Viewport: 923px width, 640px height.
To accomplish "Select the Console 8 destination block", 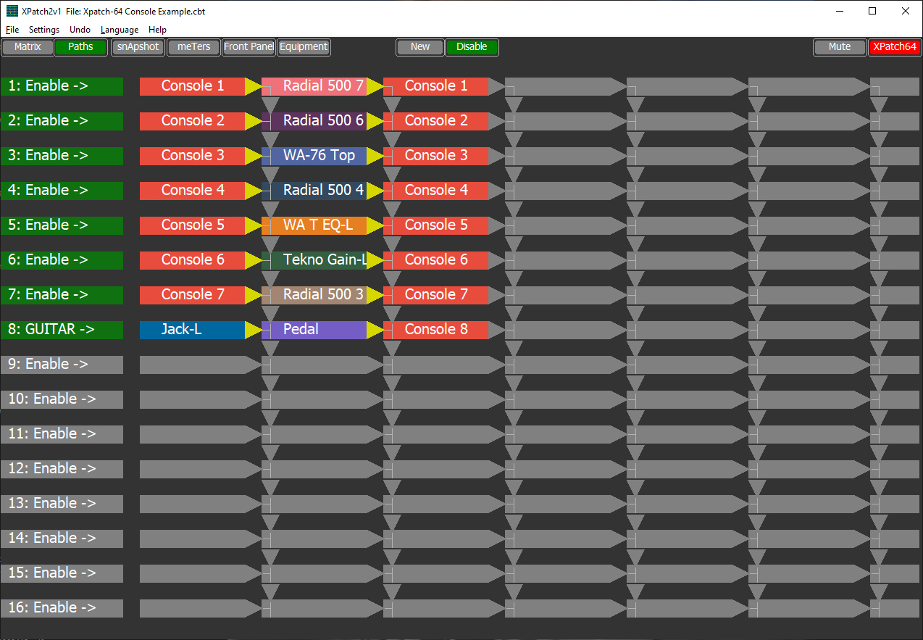I will [436, 330].
